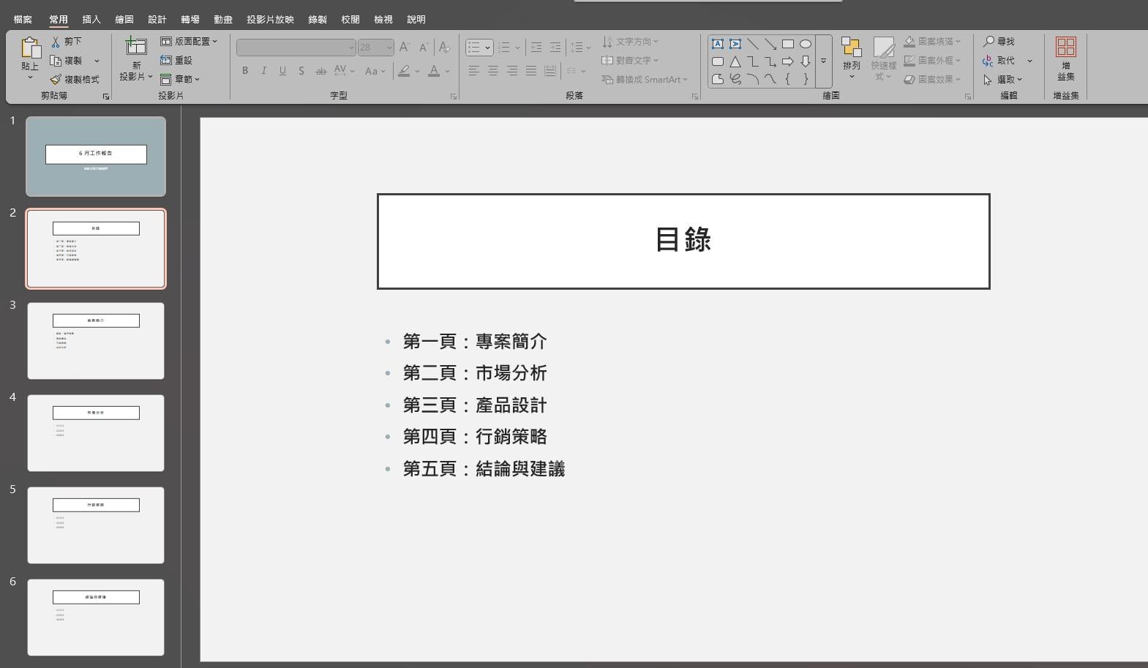Select the freeform scribble shape
1148x668 pixels.
(x=735, y=79)
